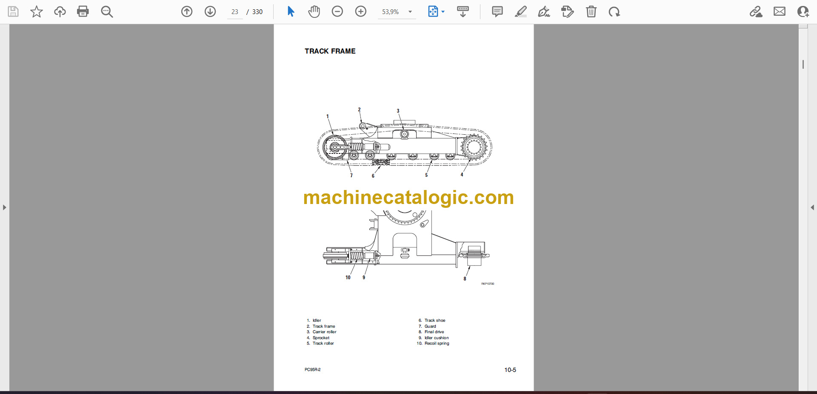Click the Delete trash icon
The height and width of the screenshot is (394, 817).
point(591,11)
